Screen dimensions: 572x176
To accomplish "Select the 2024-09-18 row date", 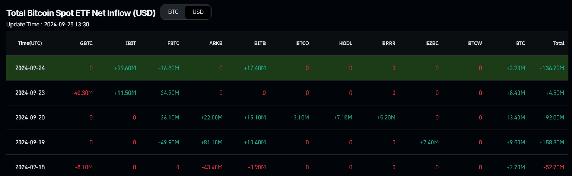I will [x=30, y=167].
